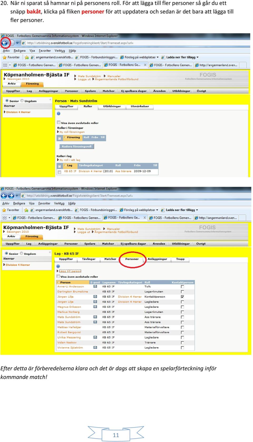Click e-mail icon on Jörgen Lilja Kontaktperson row
The width and height of the screenshot is (253, 442).
pyautogui.click(x=95, y=297)
